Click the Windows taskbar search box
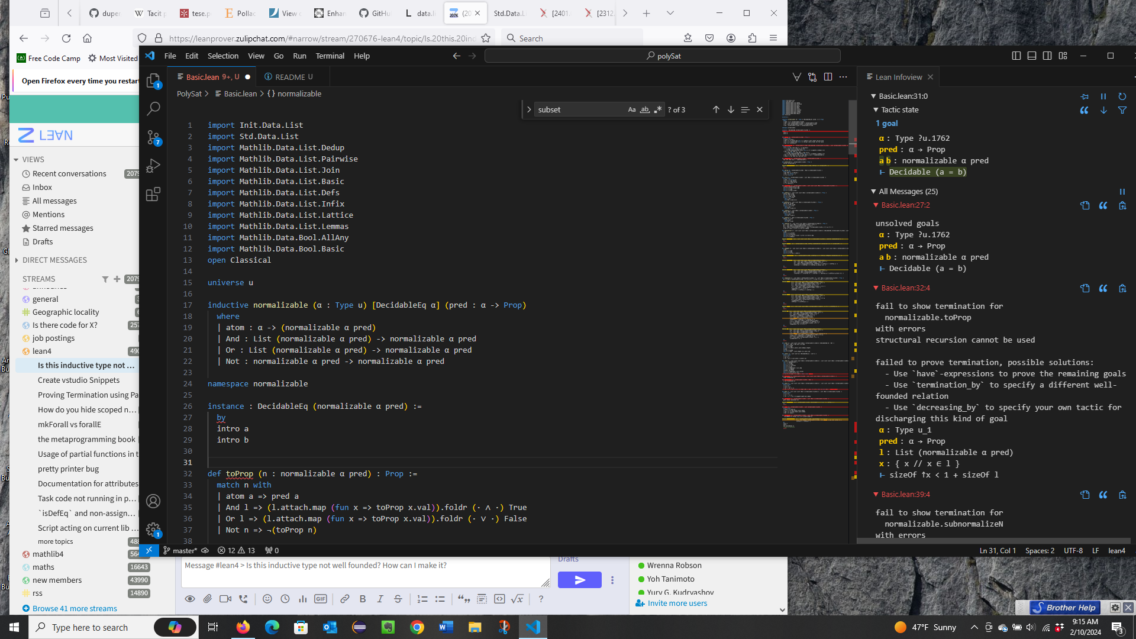1136x639 pixels. pyautogui.click(x=89, y=627)
